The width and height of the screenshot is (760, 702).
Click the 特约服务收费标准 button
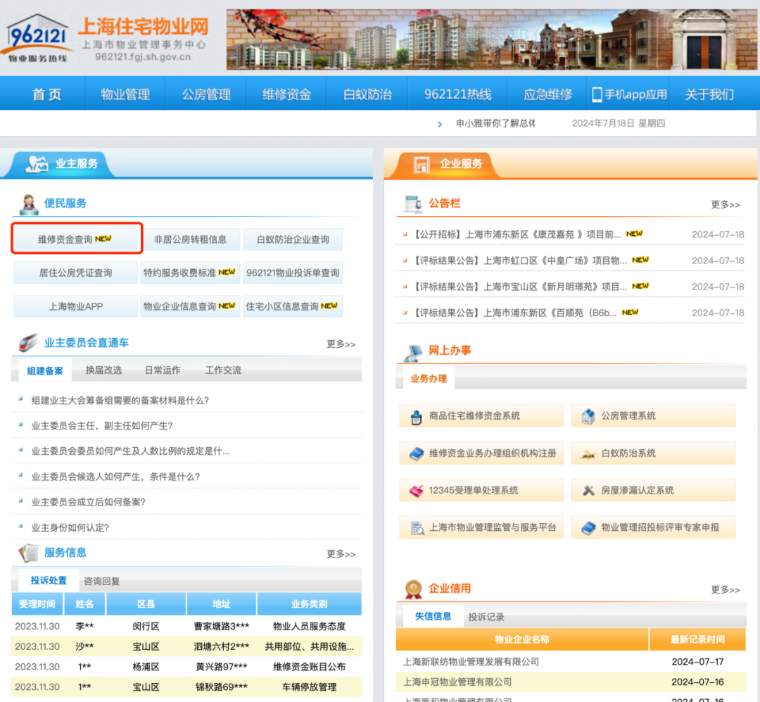(191, 272)
